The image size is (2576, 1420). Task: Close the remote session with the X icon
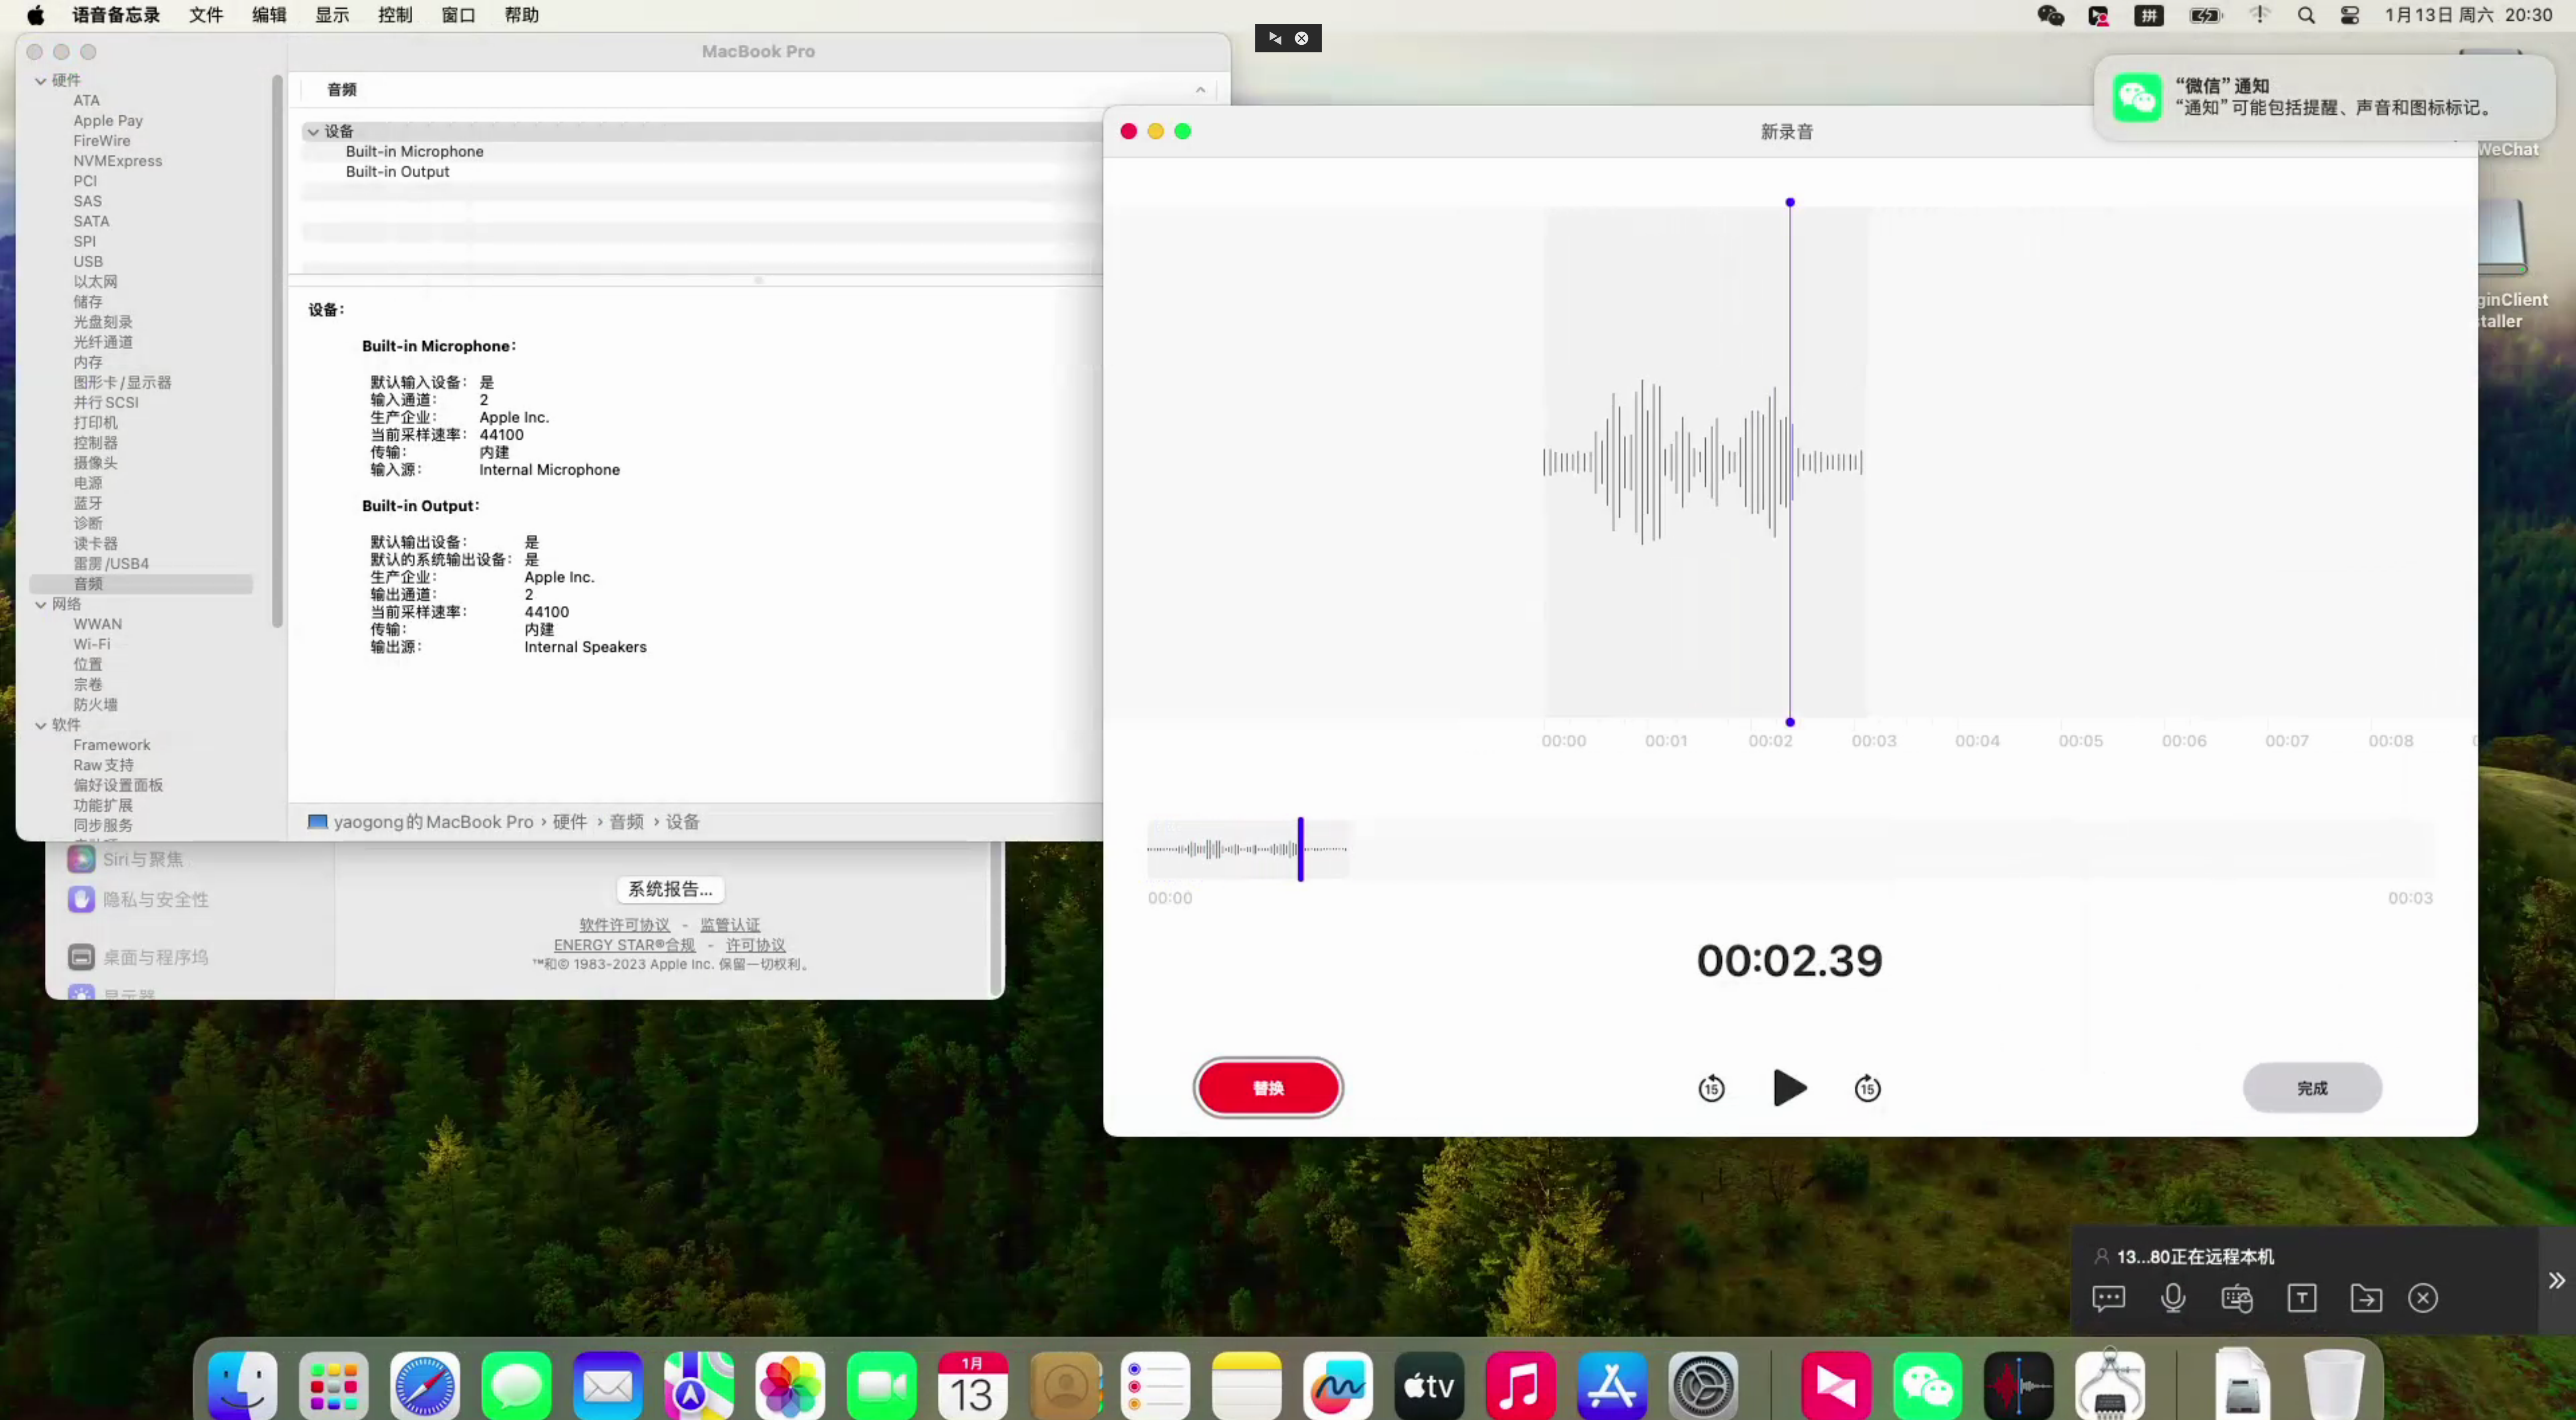point(2422,1298)
